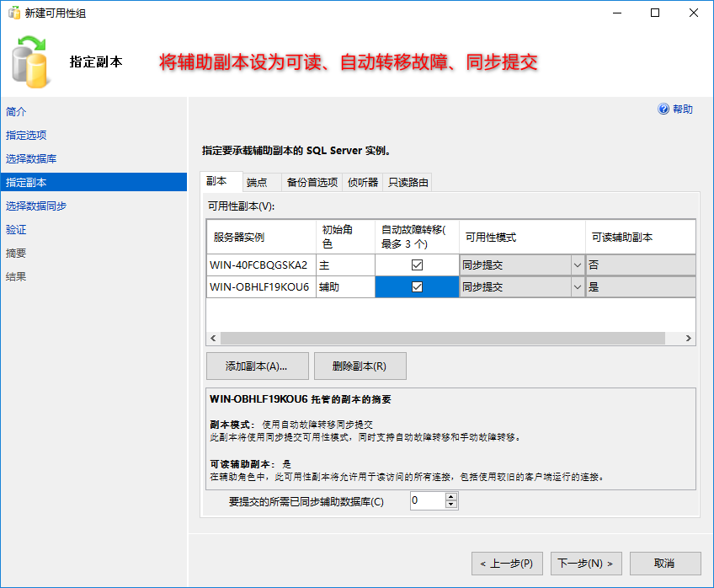
Task: Click the 服务器实例 column header
Action: coord(261,237)
